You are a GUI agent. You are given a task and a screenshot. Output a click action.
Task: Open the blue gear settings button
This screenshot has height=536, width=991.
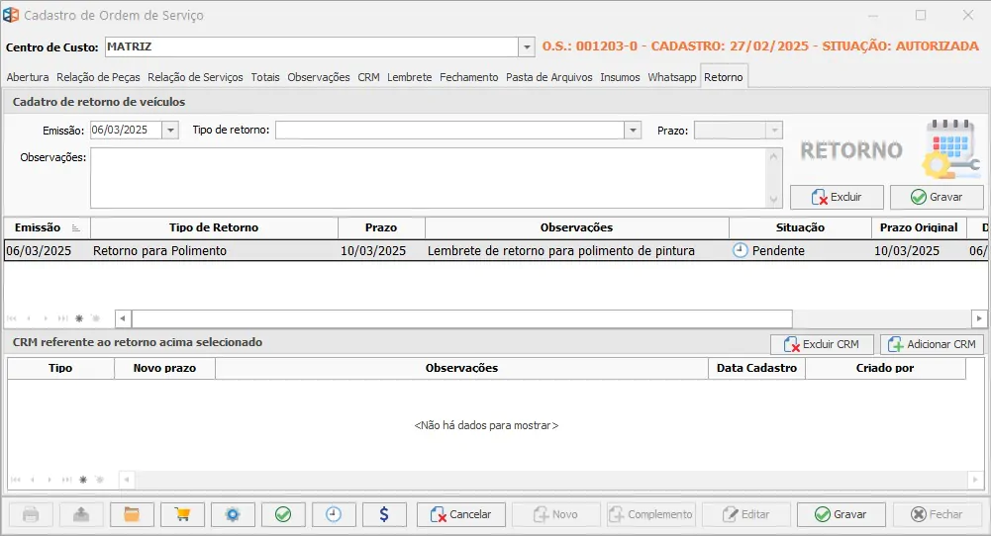233,514
